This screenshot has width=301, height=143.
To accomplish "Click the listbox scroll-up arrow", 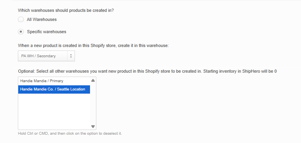I will 93,81.
